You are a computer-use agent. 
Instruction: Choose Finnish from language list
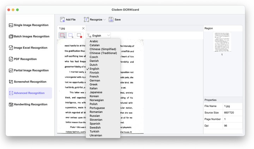pos(103,73)
